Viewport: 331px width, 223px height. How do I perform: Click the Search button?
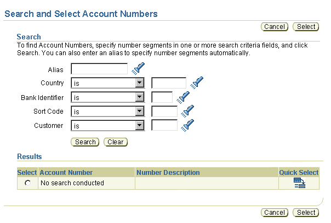(85, 142)
